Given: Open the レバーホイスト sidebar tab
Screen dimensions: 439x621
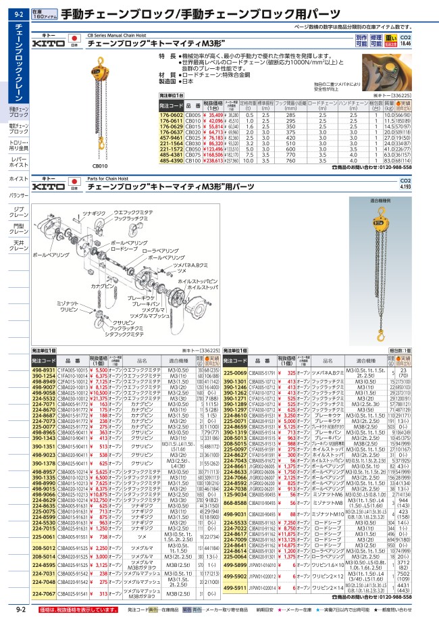Looking at the screenshot, I should (19, 162).
